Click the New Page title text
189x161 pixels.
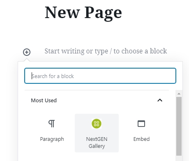tap(83, 13)
